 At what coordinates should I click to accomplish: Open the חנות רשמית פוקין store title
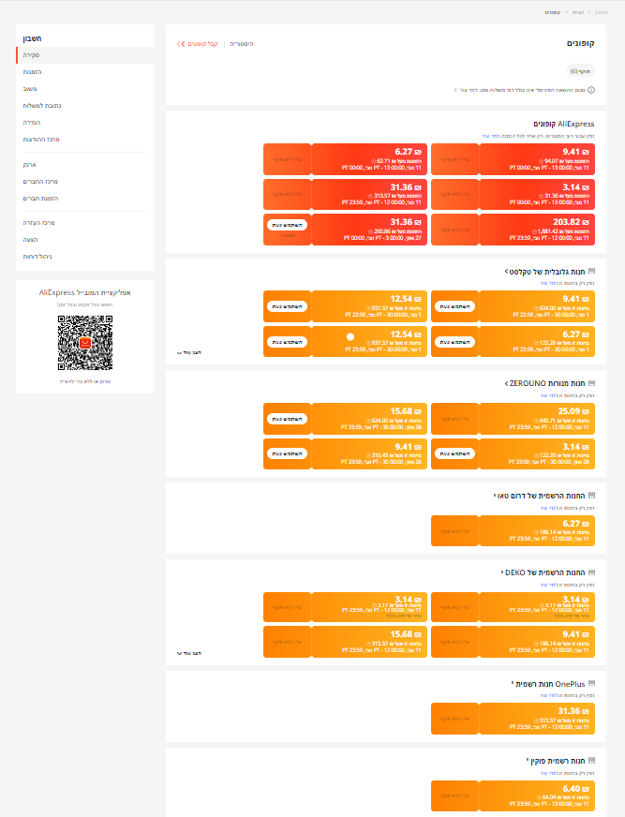click(556, 761)
